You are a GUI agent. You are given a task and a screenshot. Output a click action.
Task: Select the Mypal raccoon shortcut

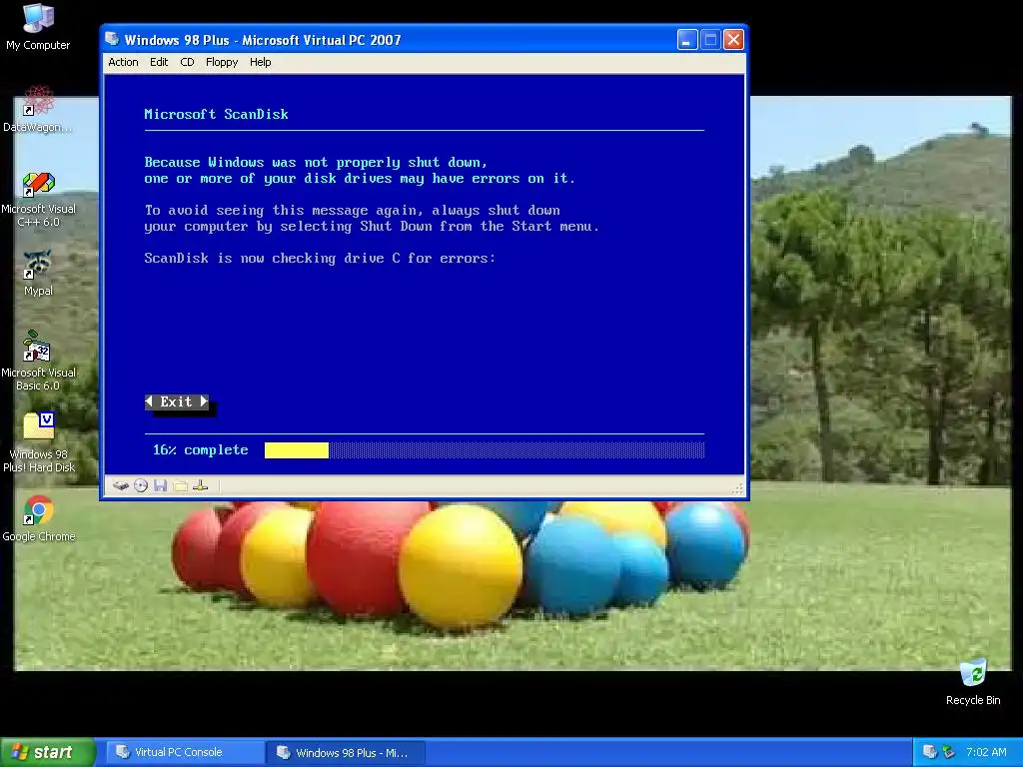(38, 274)
